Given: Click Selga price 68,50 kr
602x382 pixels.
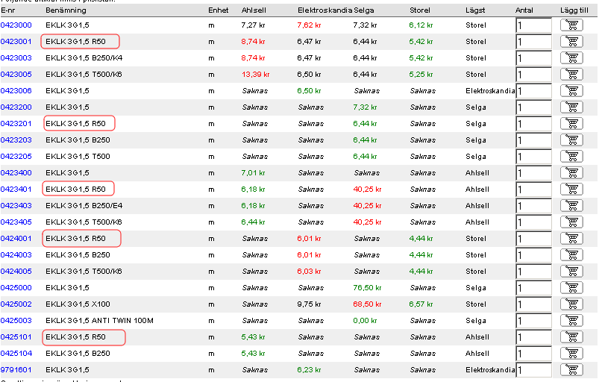Looking at the screenshot, I should click(x=367, y=304).
